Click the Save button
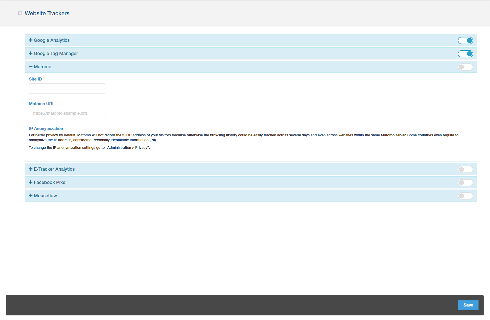 click(x=468, y=305)
